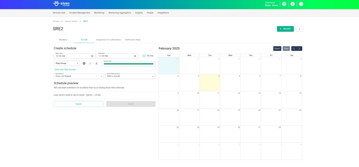The width and height of the screenshot is (359, 167).
Task: Open the End time clock picker icon
Action: click(x=135, y=56)
